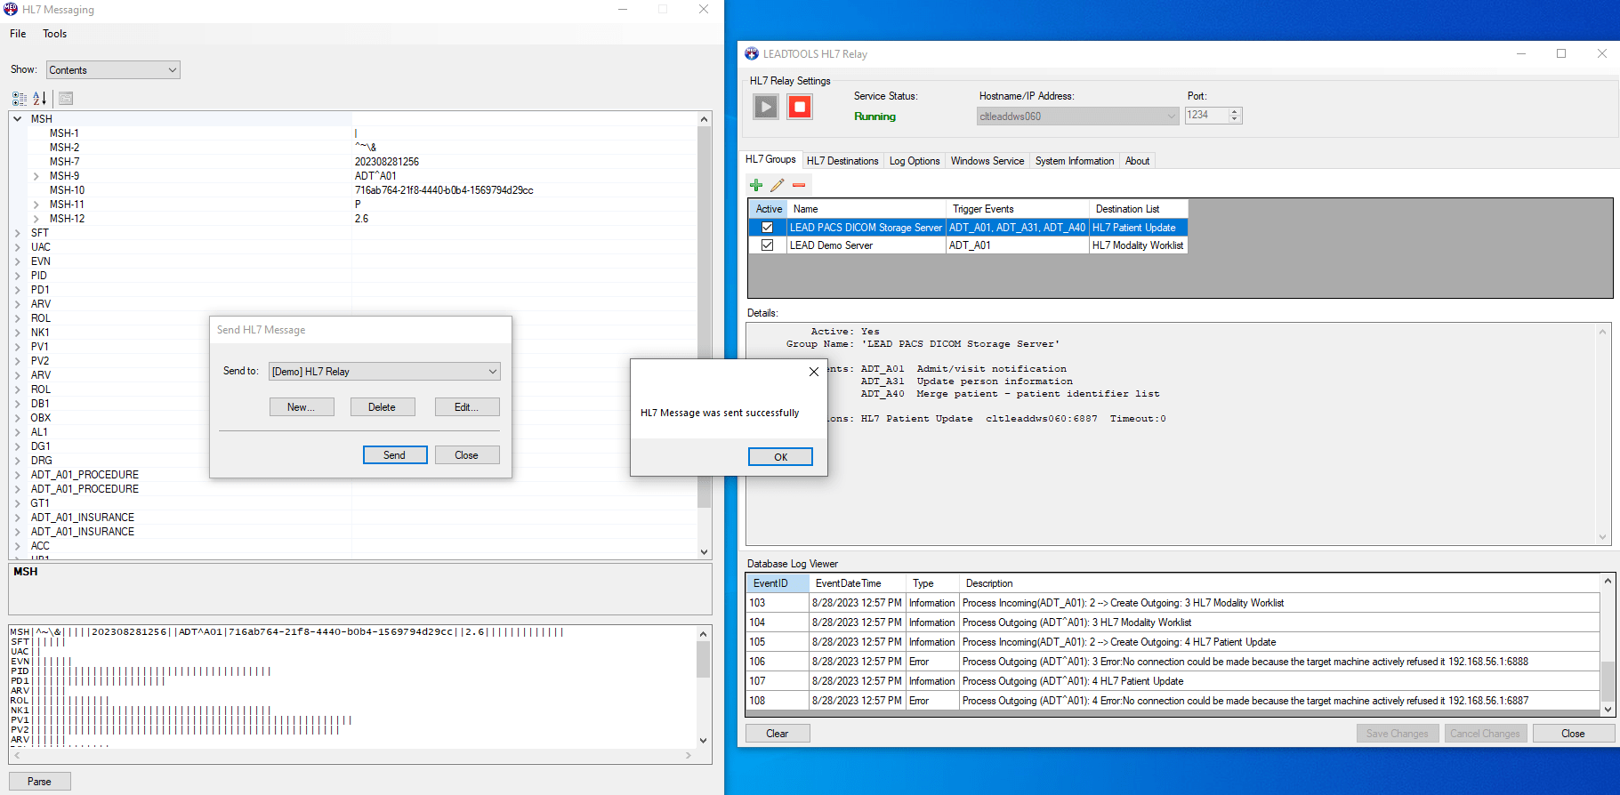This screenshot has width=1620, height=795.
Task: Click the Property Pages icon
Action: [66, 99]
